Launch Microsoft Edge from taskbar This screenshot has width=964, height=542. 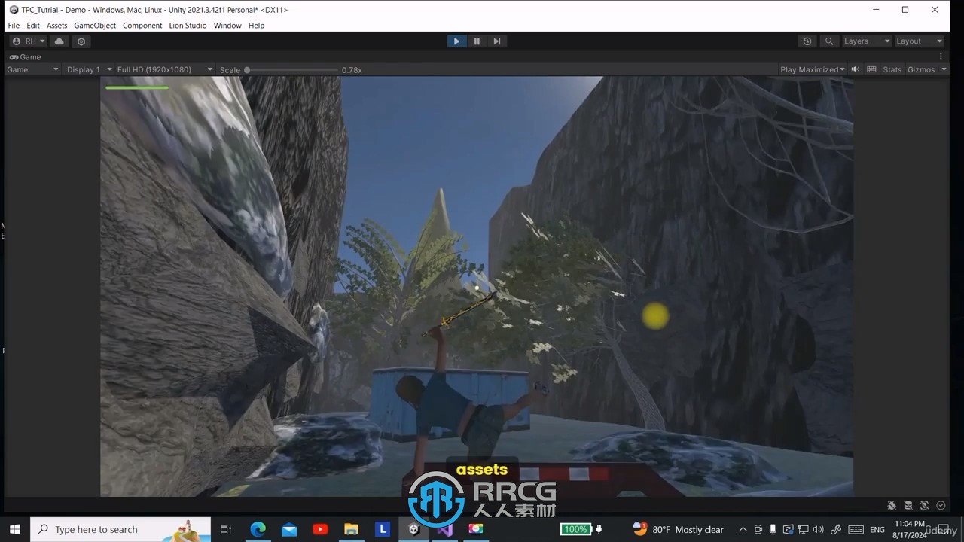pyautogui.click(x=258, y=529)
